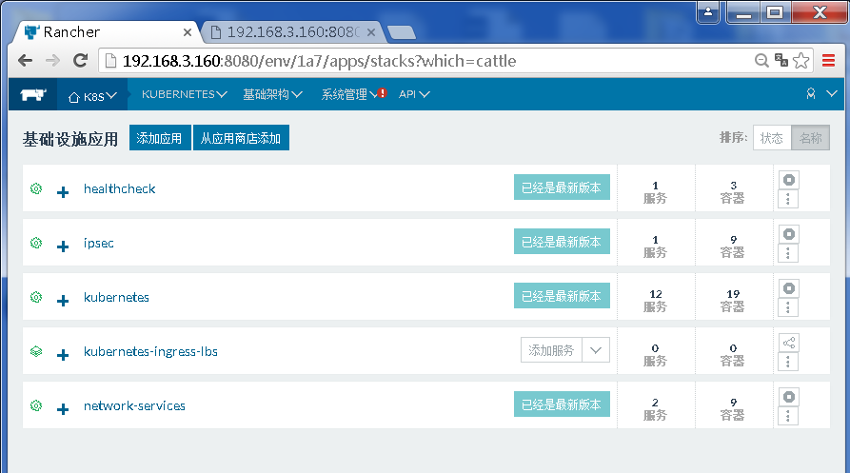Expand the ipsec stack row
The width and height of the screenshot is (850, 473).
(63, 246)
